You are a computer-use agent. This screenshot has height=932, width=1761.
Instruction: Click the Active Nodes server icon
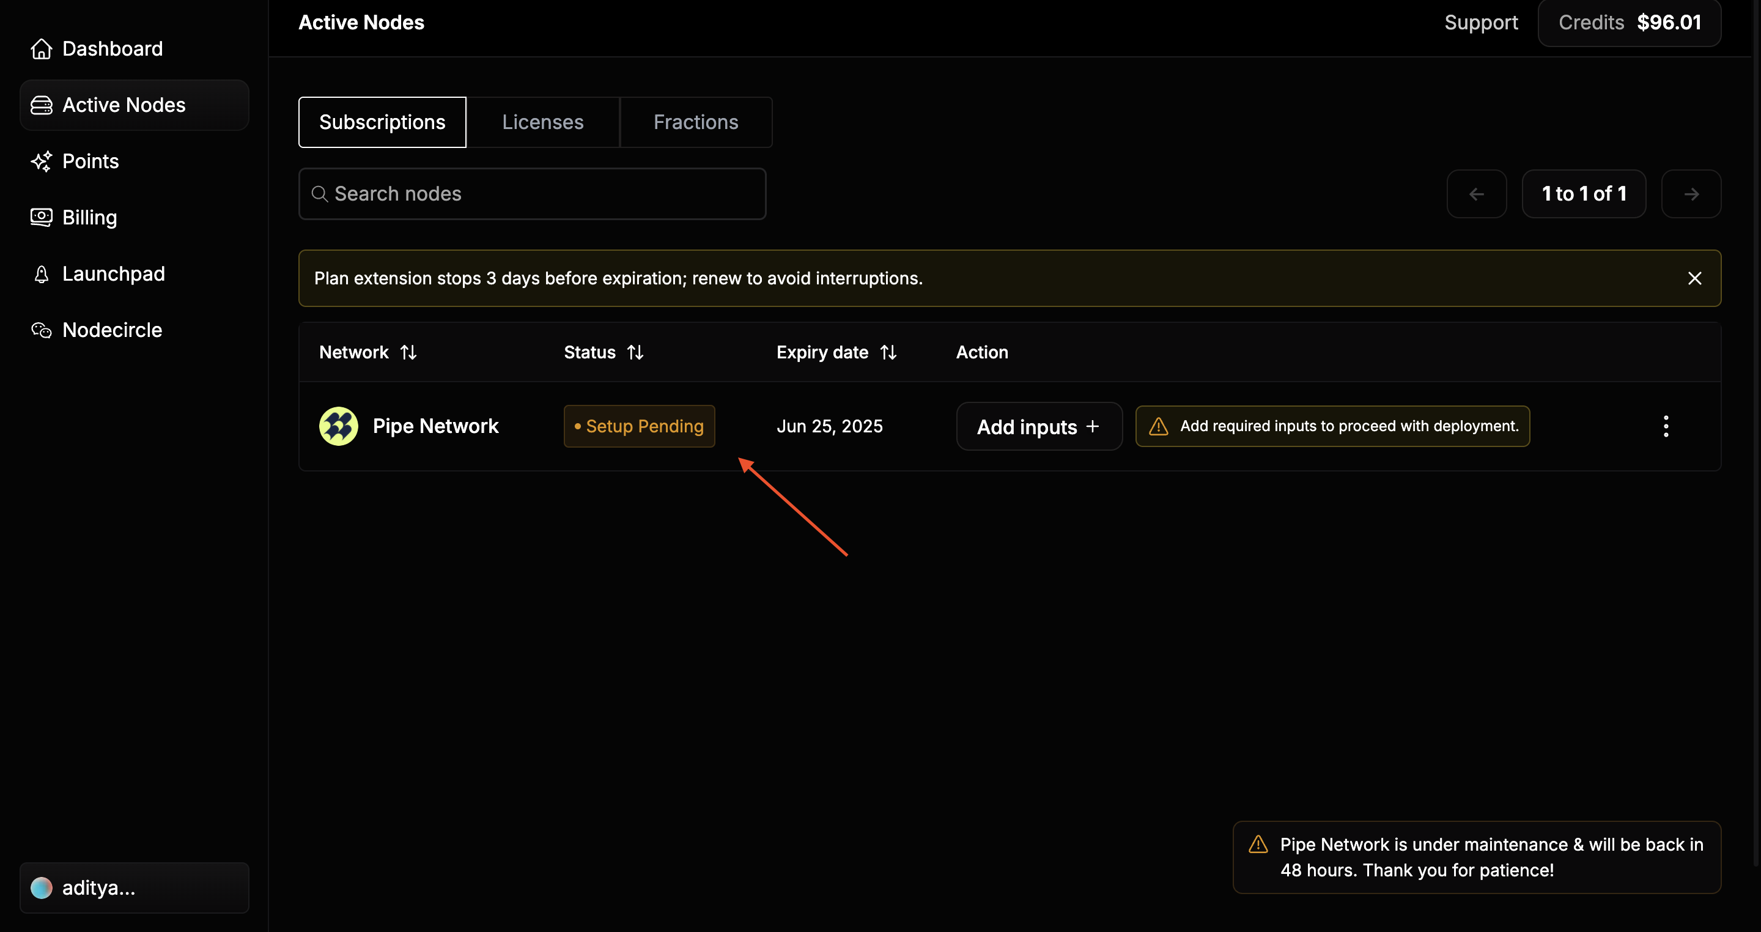click(42, 105)
